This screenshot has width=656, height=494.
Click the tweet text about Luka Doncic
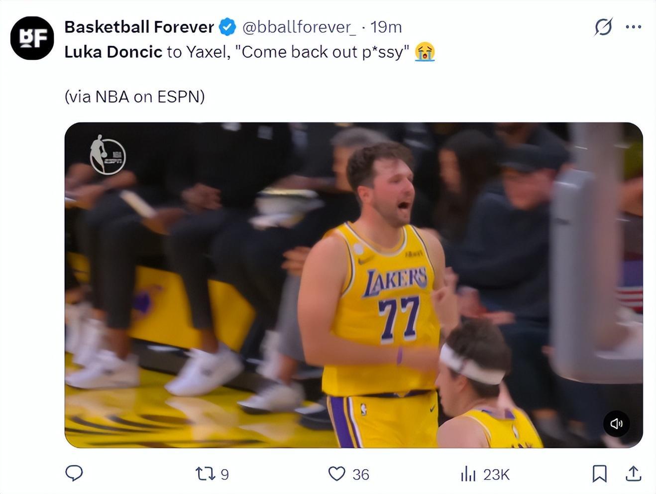(250, 52)
